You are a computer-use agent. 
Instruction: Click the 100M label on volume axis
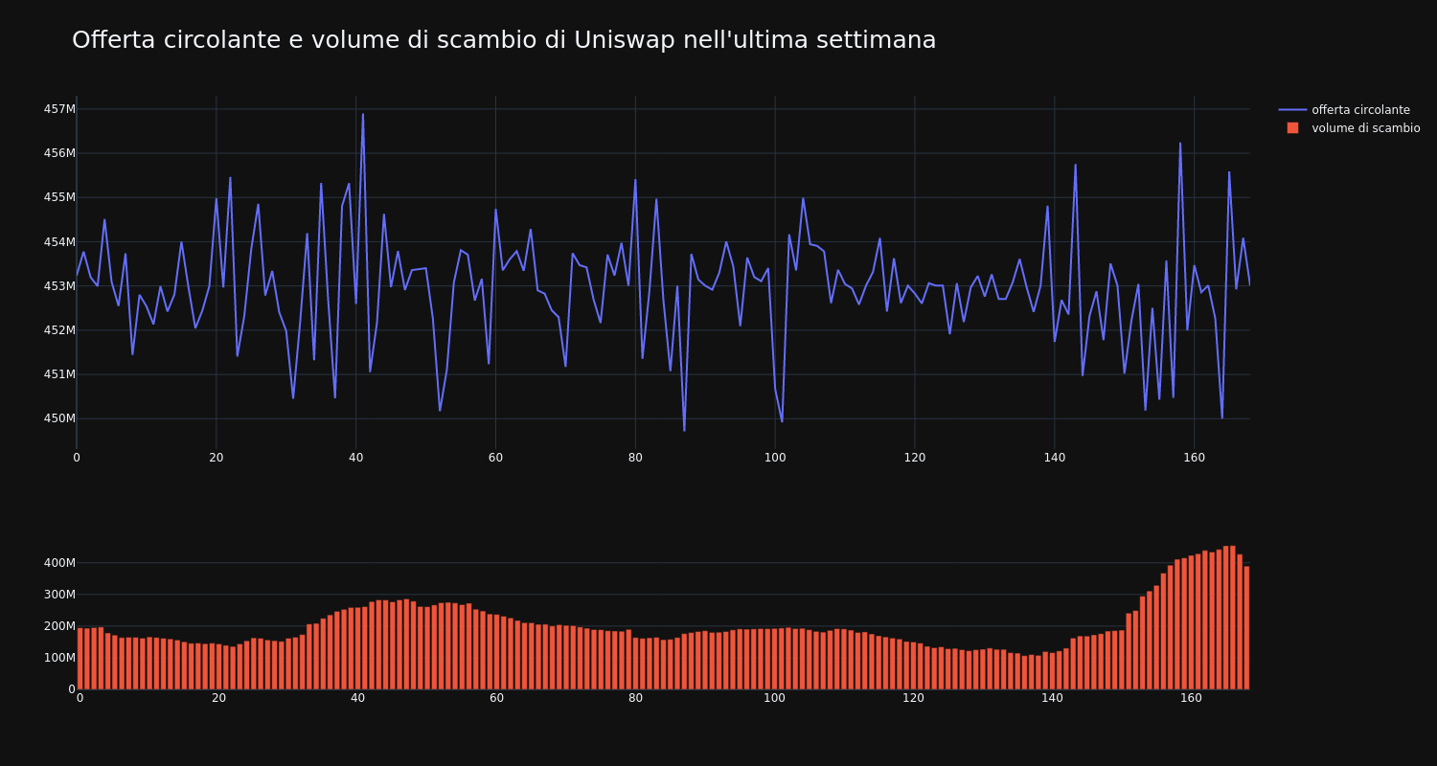(x=59, y=658)
